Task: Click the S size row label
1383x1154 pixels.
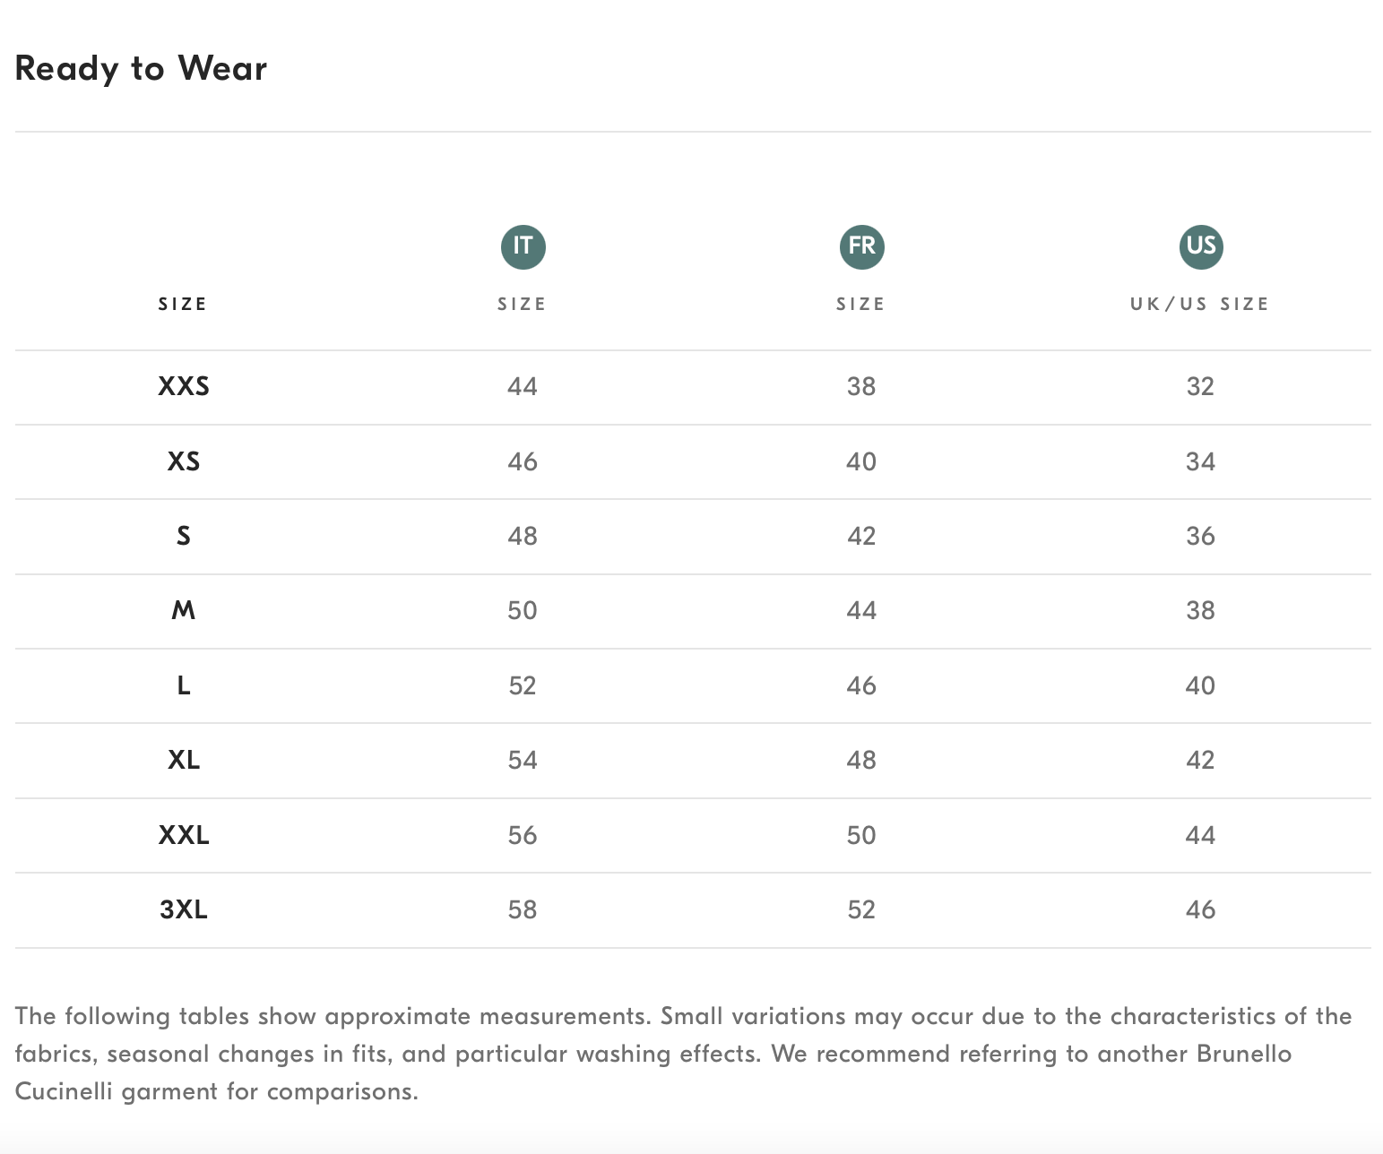Action: pos(184,536)
